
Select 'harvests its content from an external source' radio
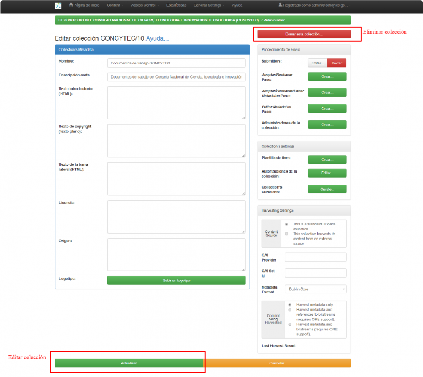[286, 234]
